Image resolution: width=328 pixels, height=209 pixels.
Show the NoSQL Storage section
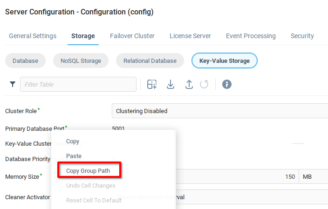[81, 61]
